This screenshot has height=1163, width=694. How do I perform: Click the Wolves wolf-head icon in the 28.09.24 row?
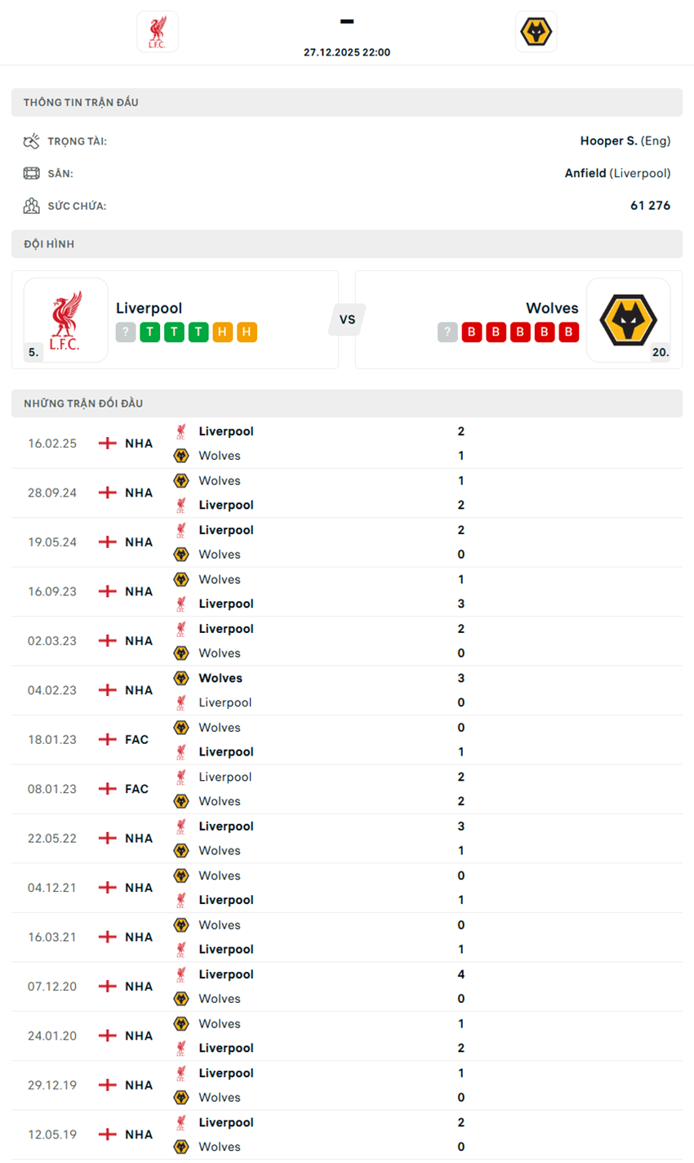pyautogui.click(x=181, y=480)
